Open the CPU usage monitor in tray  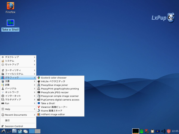coord(135,131)
